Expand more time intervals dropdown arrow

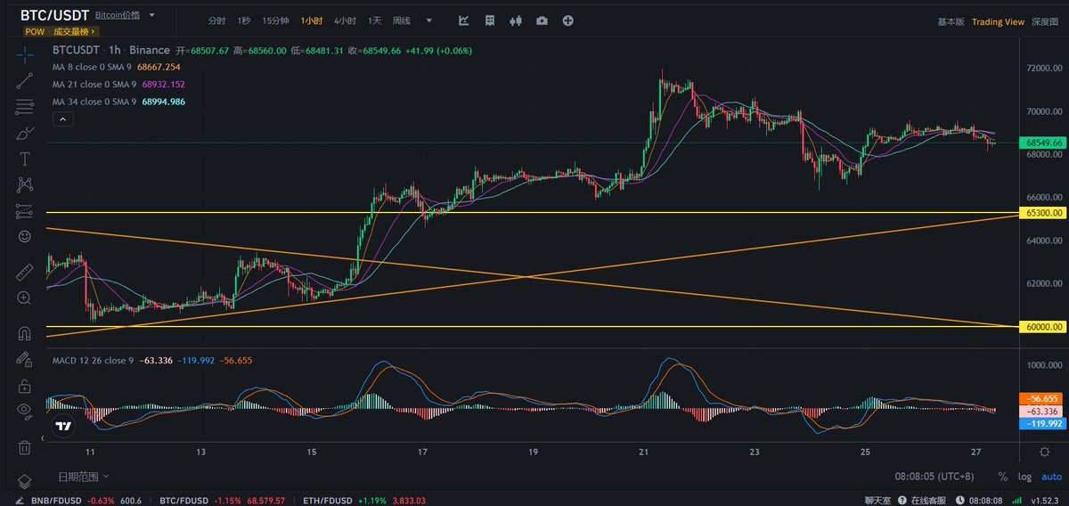pos(429,20)
